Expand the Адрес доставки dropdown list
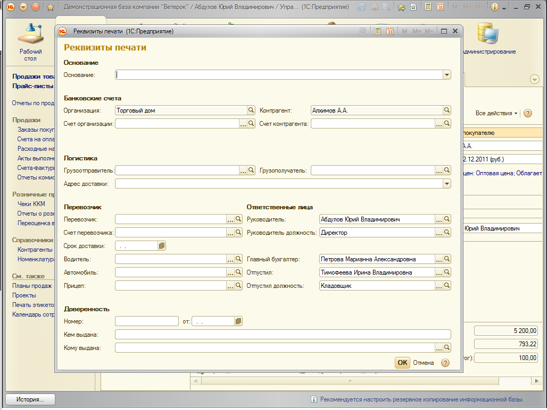Image resolution: width=547 pixels, height=410 pixels. point(447,184)
